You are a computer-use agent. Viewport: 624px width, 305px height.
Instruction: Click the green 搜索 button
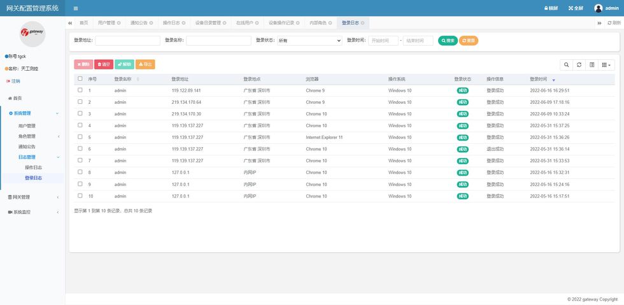tap(448, 40)
